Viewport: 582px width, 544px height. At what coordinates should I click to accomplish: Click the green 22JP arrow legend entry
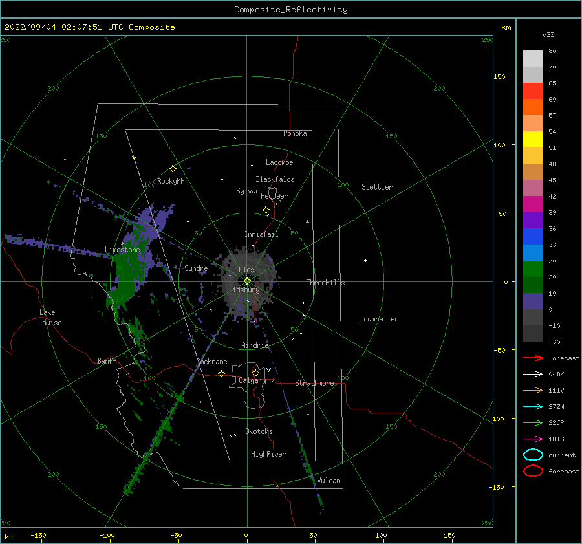click(533, 422)
